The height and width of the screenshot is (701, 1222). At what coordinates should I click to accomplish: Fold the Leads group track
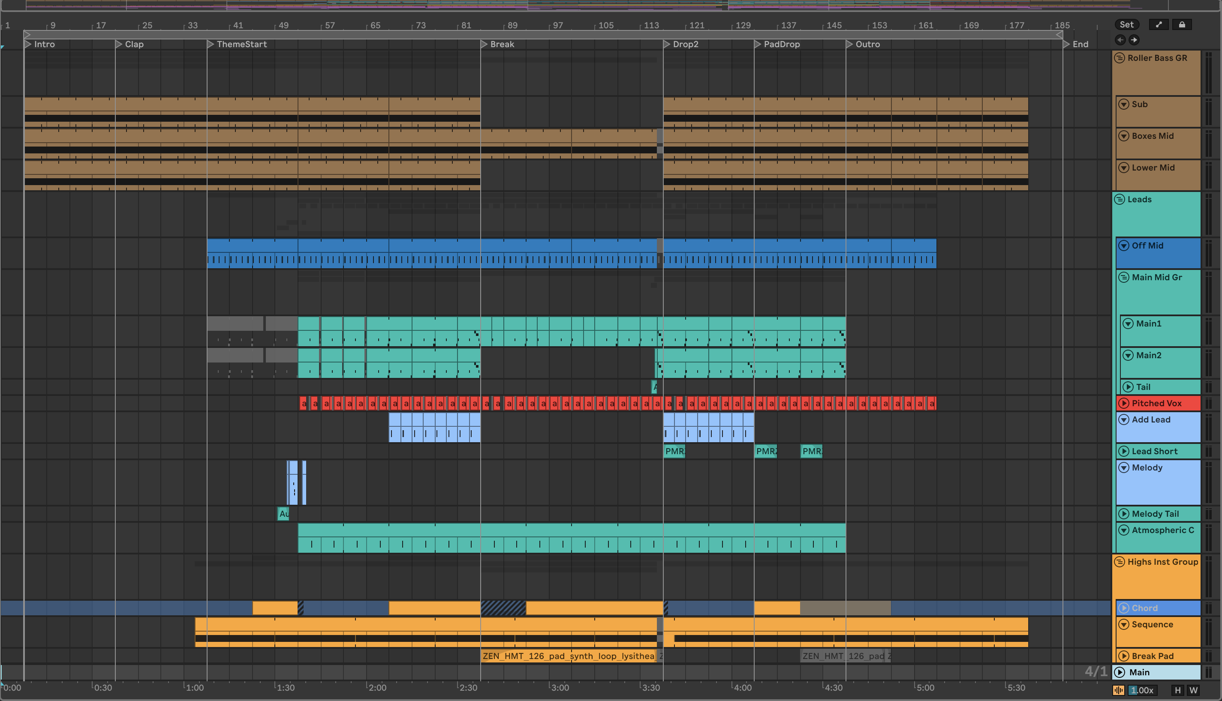point(1120,199)
